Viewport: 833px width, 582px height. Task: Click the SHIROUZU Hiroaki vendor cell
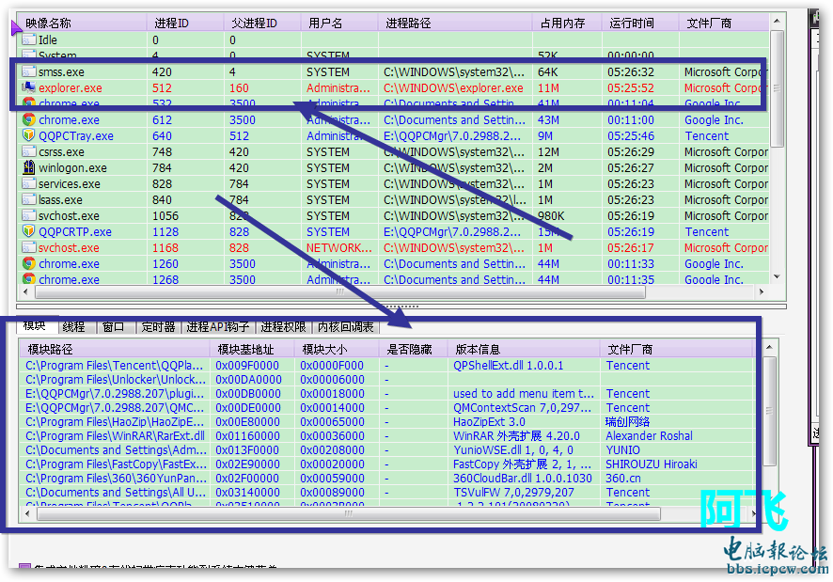[x=652, y=464]
